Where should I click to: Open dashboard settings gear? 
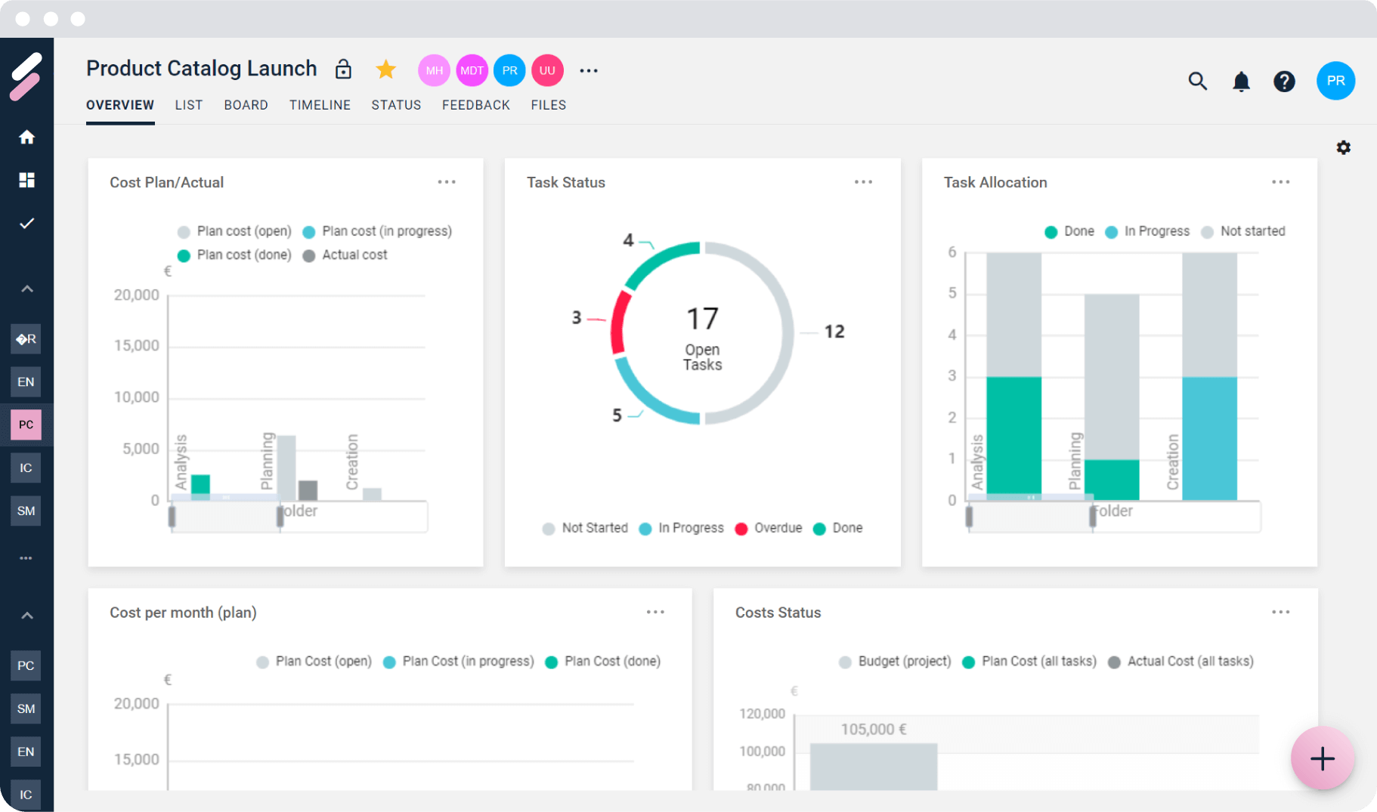point(1343,147)
